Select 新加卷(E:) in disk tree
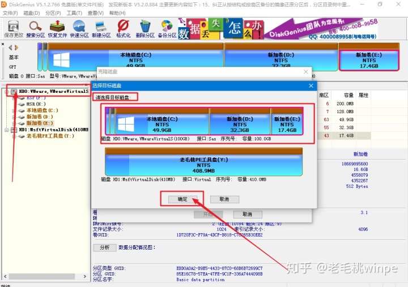The image size is (408, 287). pos(40,123)
